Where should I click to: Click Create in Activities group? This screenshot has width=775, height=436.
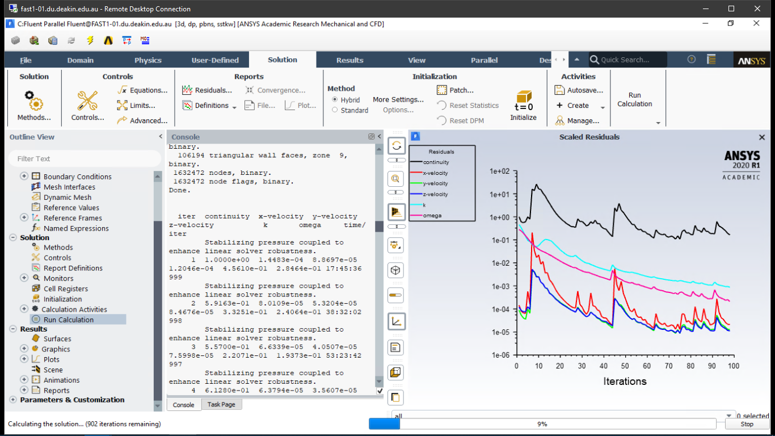pyautogui.click(x=572, y=106)
